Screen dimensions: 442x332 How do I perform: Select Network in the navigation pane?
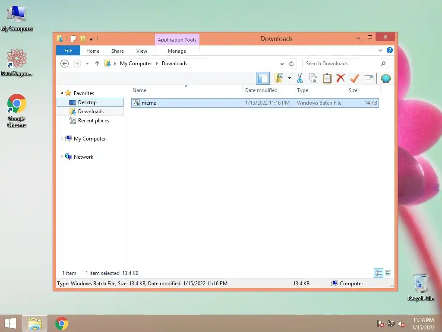tap(83, 156)
